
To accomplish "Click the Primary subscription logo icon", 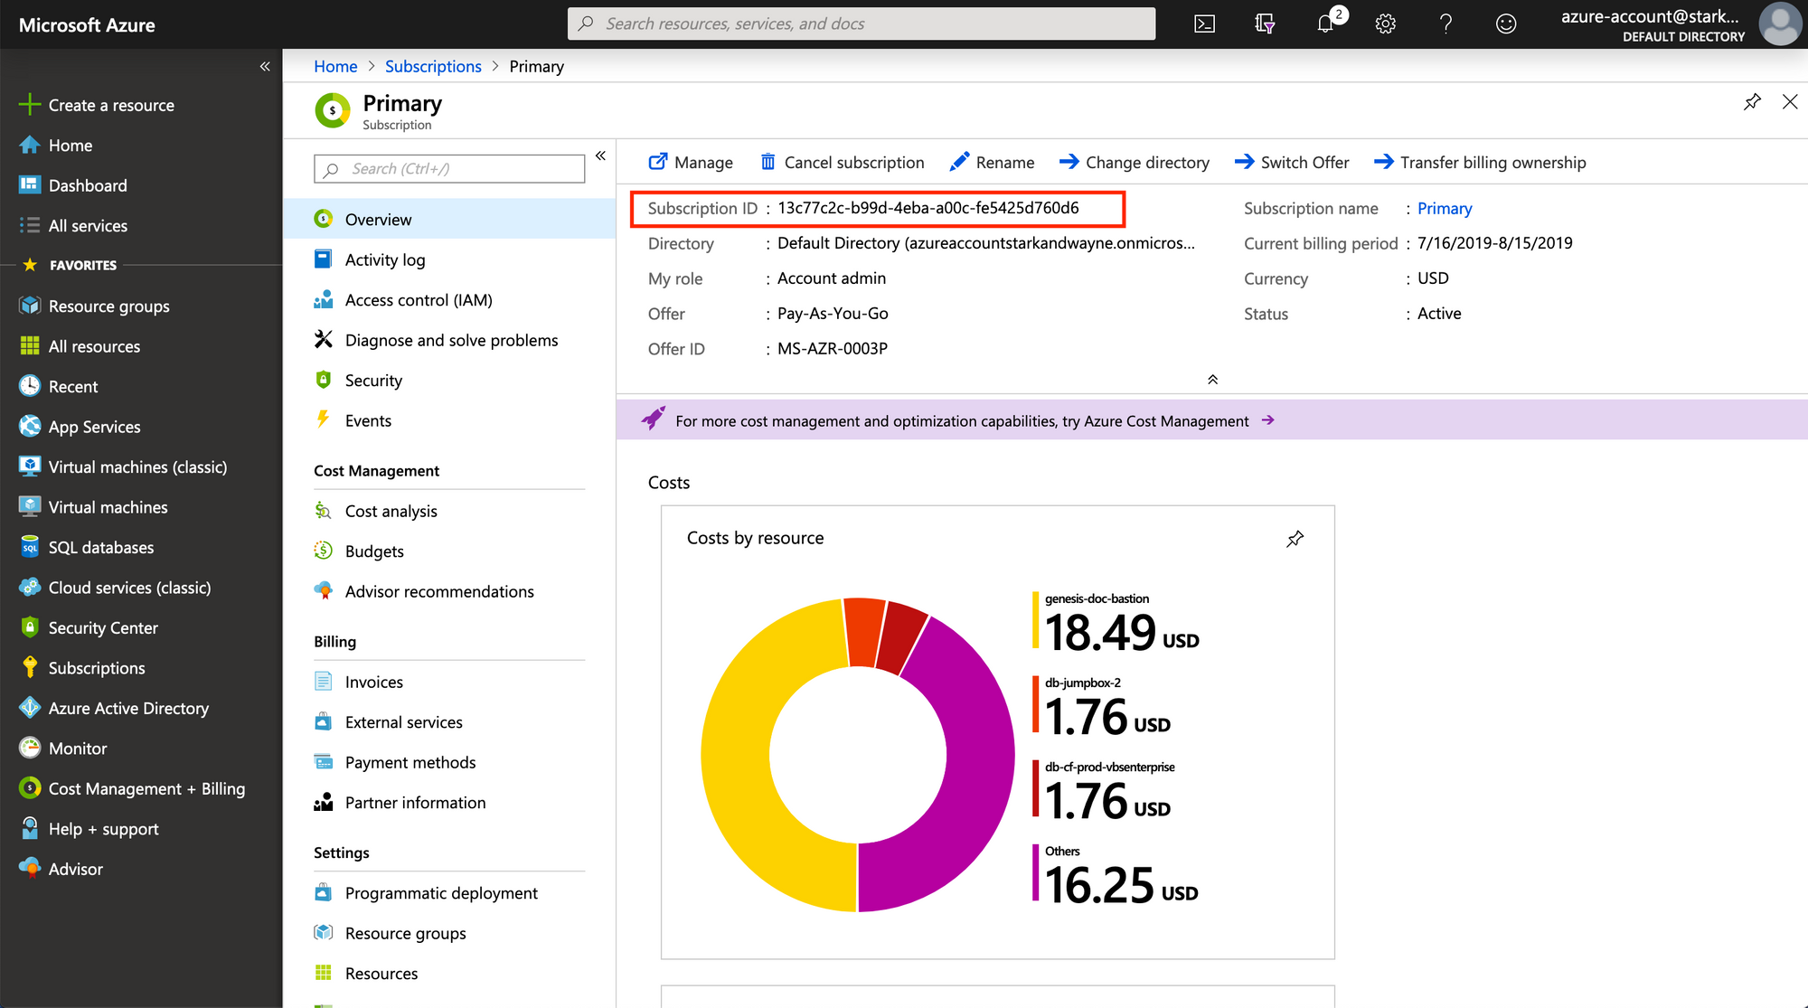I will (333, 111).
